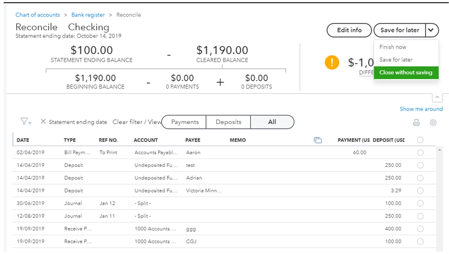Click the filter funnel icon
449x254 pixels.
24,122
